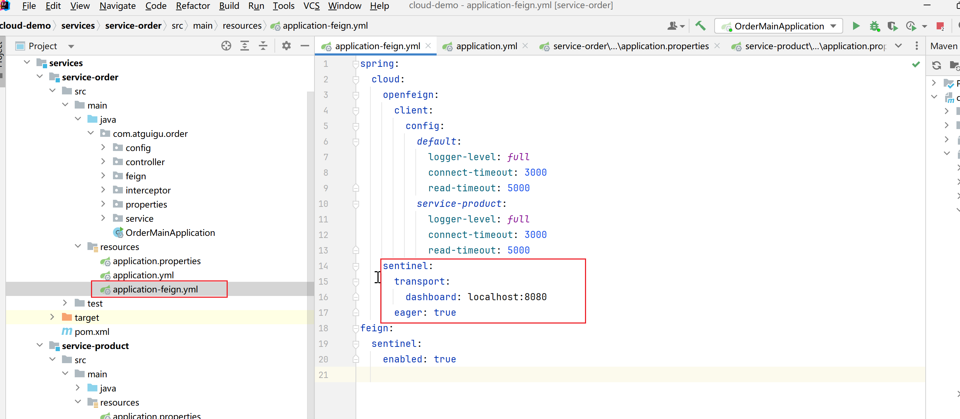This screenshot has height=419, width=960.
Task: Expand the feign package folder
Action: click(x=103, y=176)
